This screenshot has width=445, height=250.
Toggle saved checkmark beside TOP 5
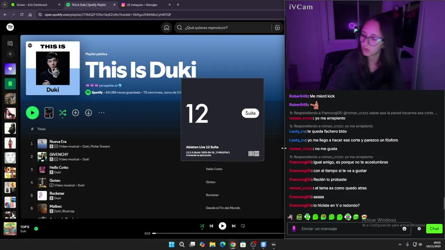click(x=36, y=229)
